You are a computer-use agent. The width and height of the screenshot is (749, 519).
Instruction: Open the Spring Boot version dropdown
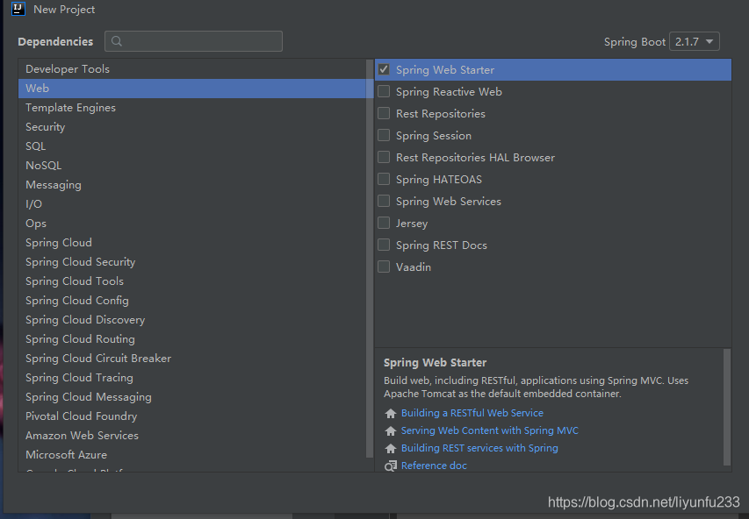coord(694,41)
